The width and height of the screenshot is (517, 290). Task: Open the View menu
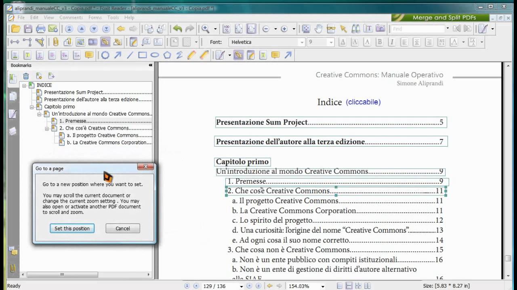pyautogui.click(x=49, y=18)
